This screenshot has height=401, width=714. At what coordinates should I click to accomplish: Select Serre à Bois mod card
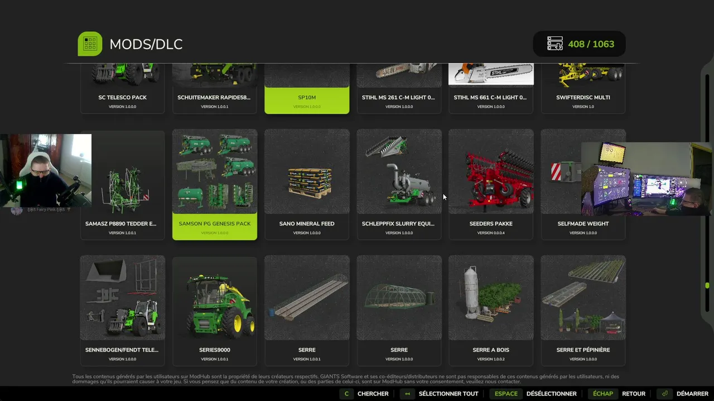[491, 310]
